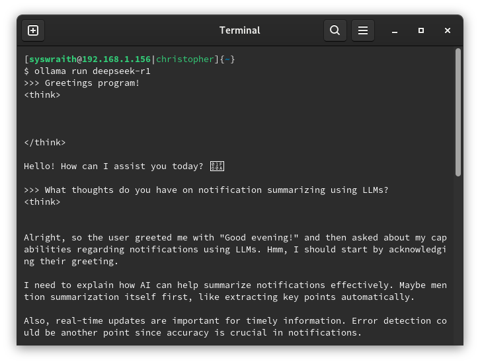
Task: Click the hostname christopher in prompt
Action: pos(185,59)
